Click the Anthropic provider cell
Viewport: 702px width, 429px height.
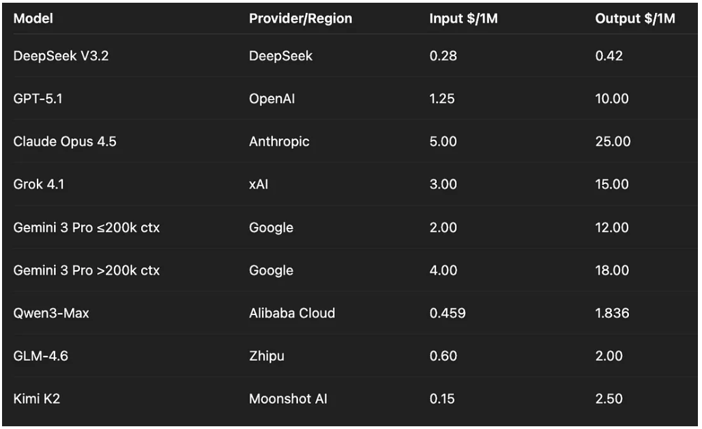coord(279,142)
